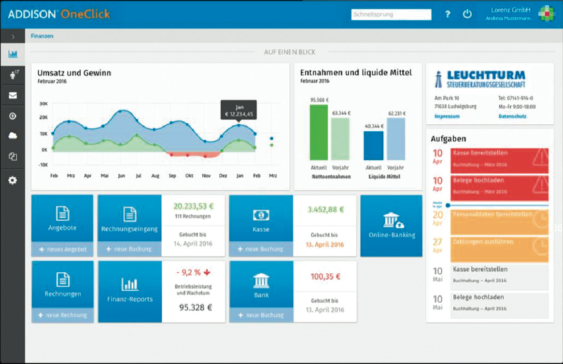563x364 pixels.
Task: Open the Datenschutz link
Action: click(x=512, y=116)
